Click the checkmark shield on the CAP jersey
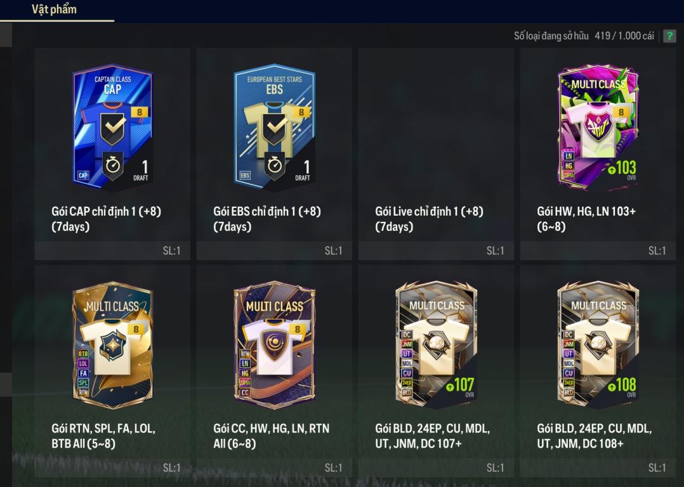This screenshot has width=684, height=487. tap(112, 129)
